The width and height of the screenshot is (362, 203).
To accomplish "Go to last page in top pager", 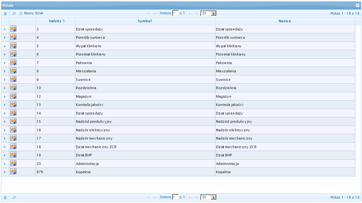I will tap(197, 13).
